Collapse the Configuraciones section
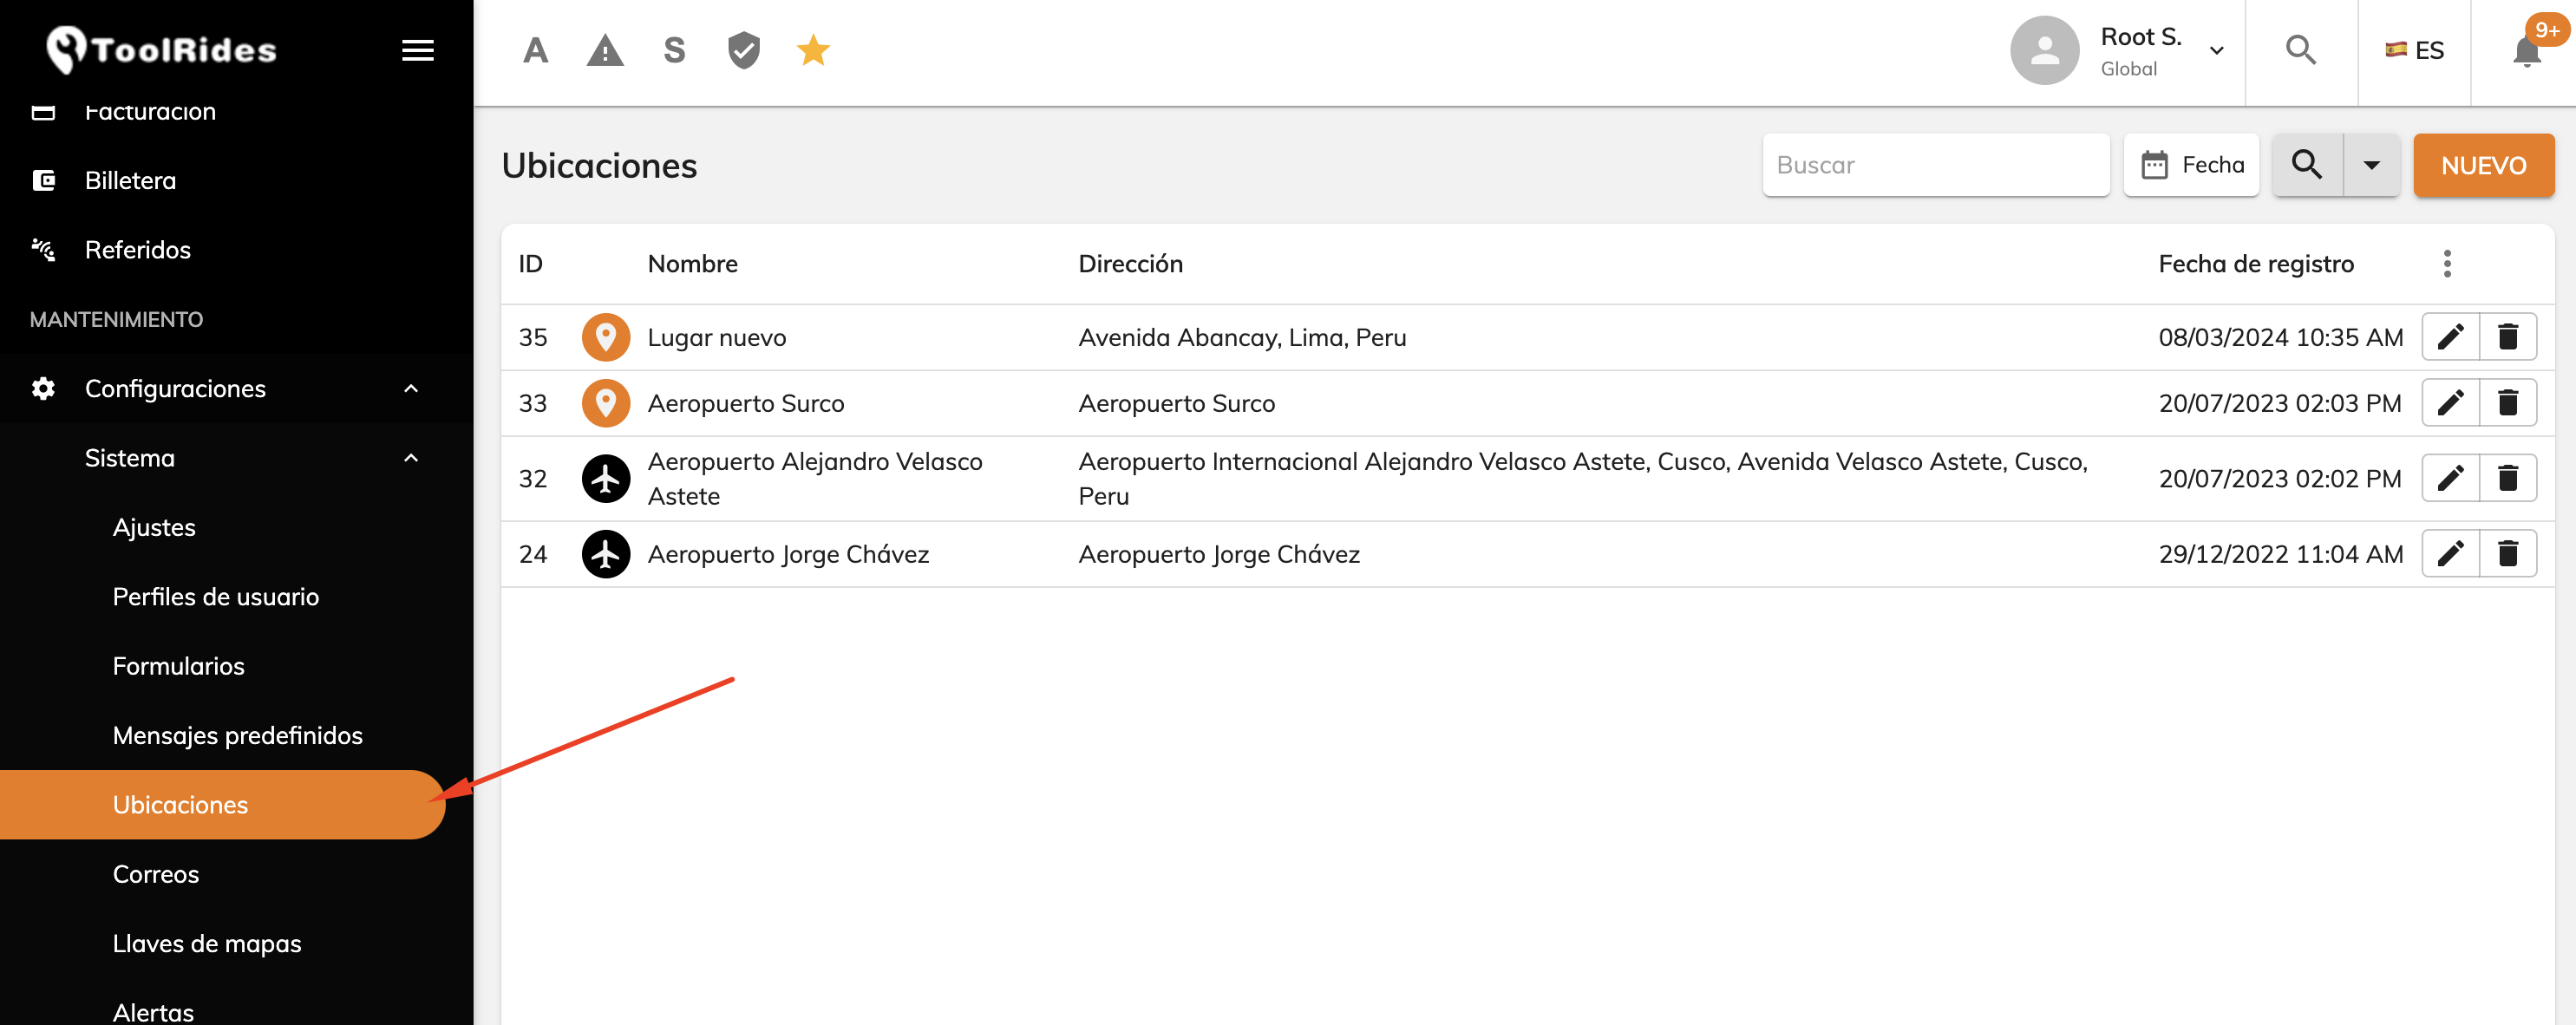This screenshot has height=1025, width=2576. click(x=411, y=389)
